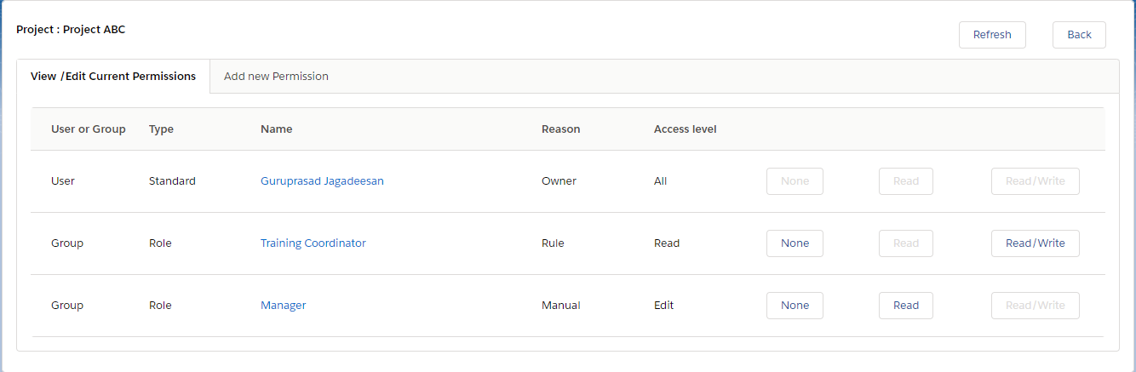Set Training Coordinator access to None
The width and height of the screenshot is (1136, 372).
click(x=795, y=243)
